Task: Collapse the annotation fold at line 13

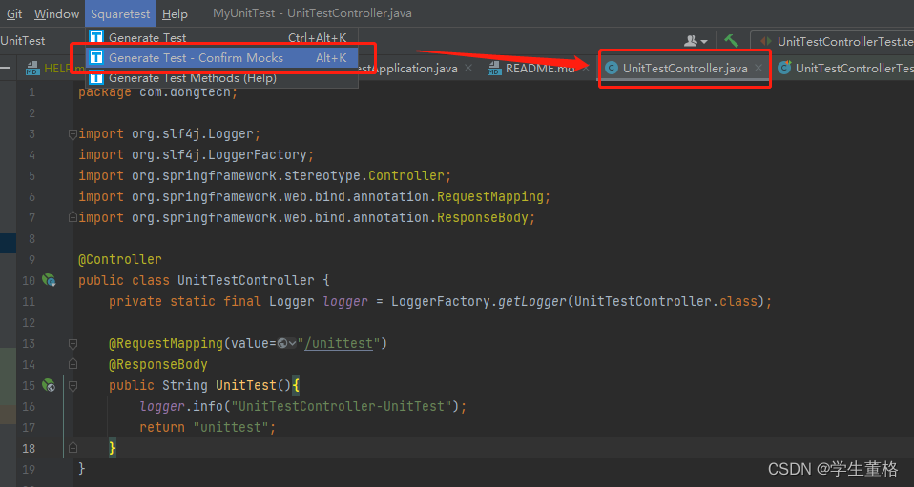Action: click(73, 344)
